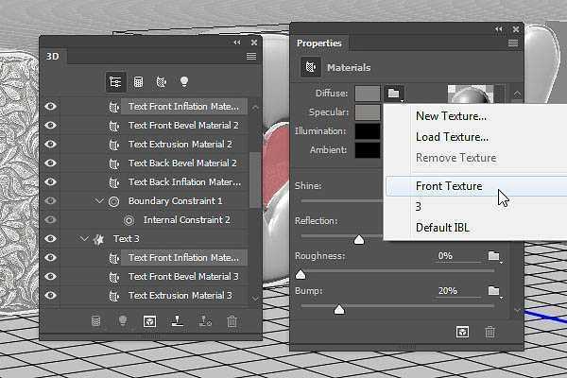Select Text Back Bevel Material 2
This screenshot has height=378, width=567.
point(182,163)
